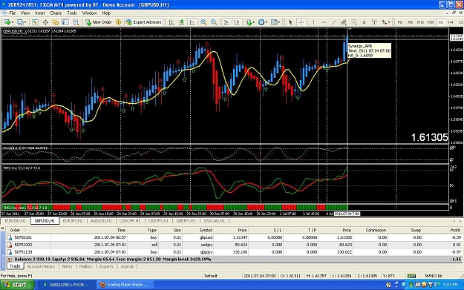Click the New Order button
464x290 pixels.
pos(99,22)
